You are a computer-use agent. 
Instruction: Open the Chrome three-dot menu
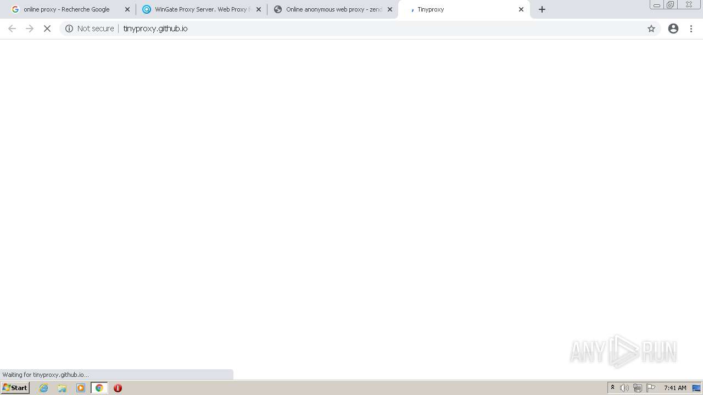tap(691, 29)
